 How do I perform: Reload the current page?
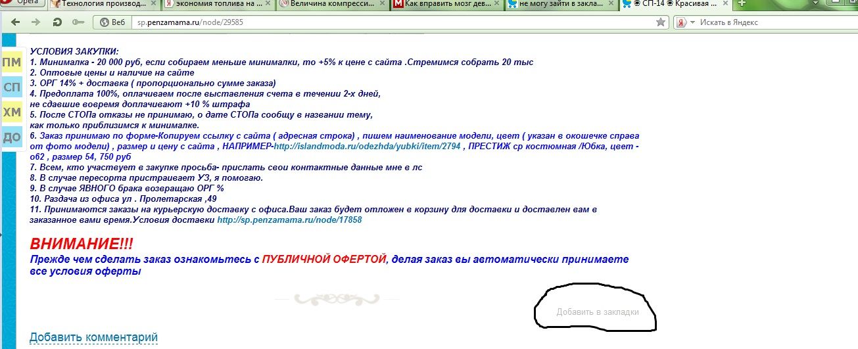tap(57, 22)
